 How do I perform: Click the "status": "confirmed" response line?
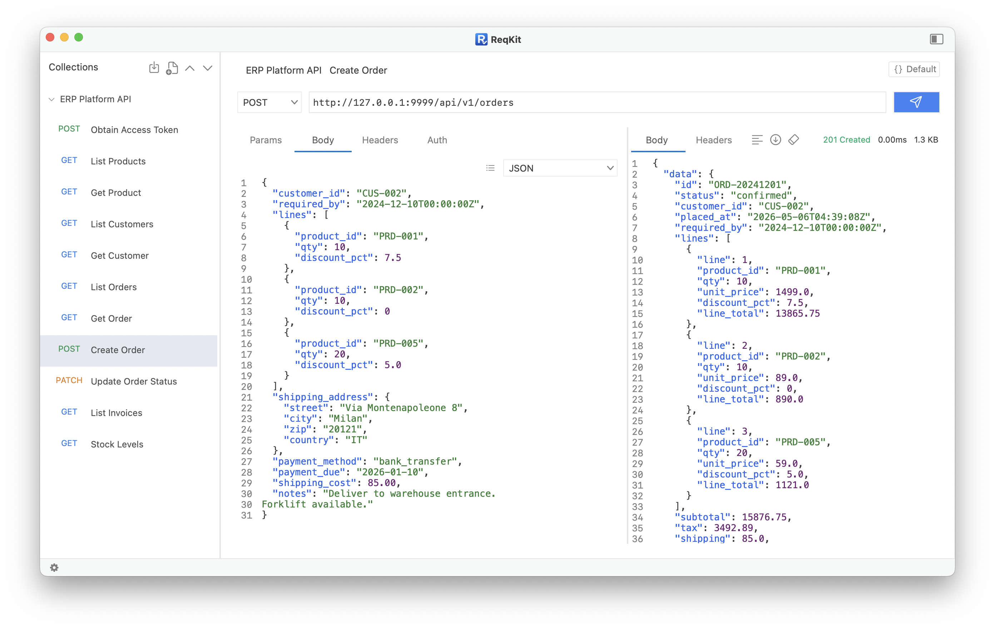[736, 195]
